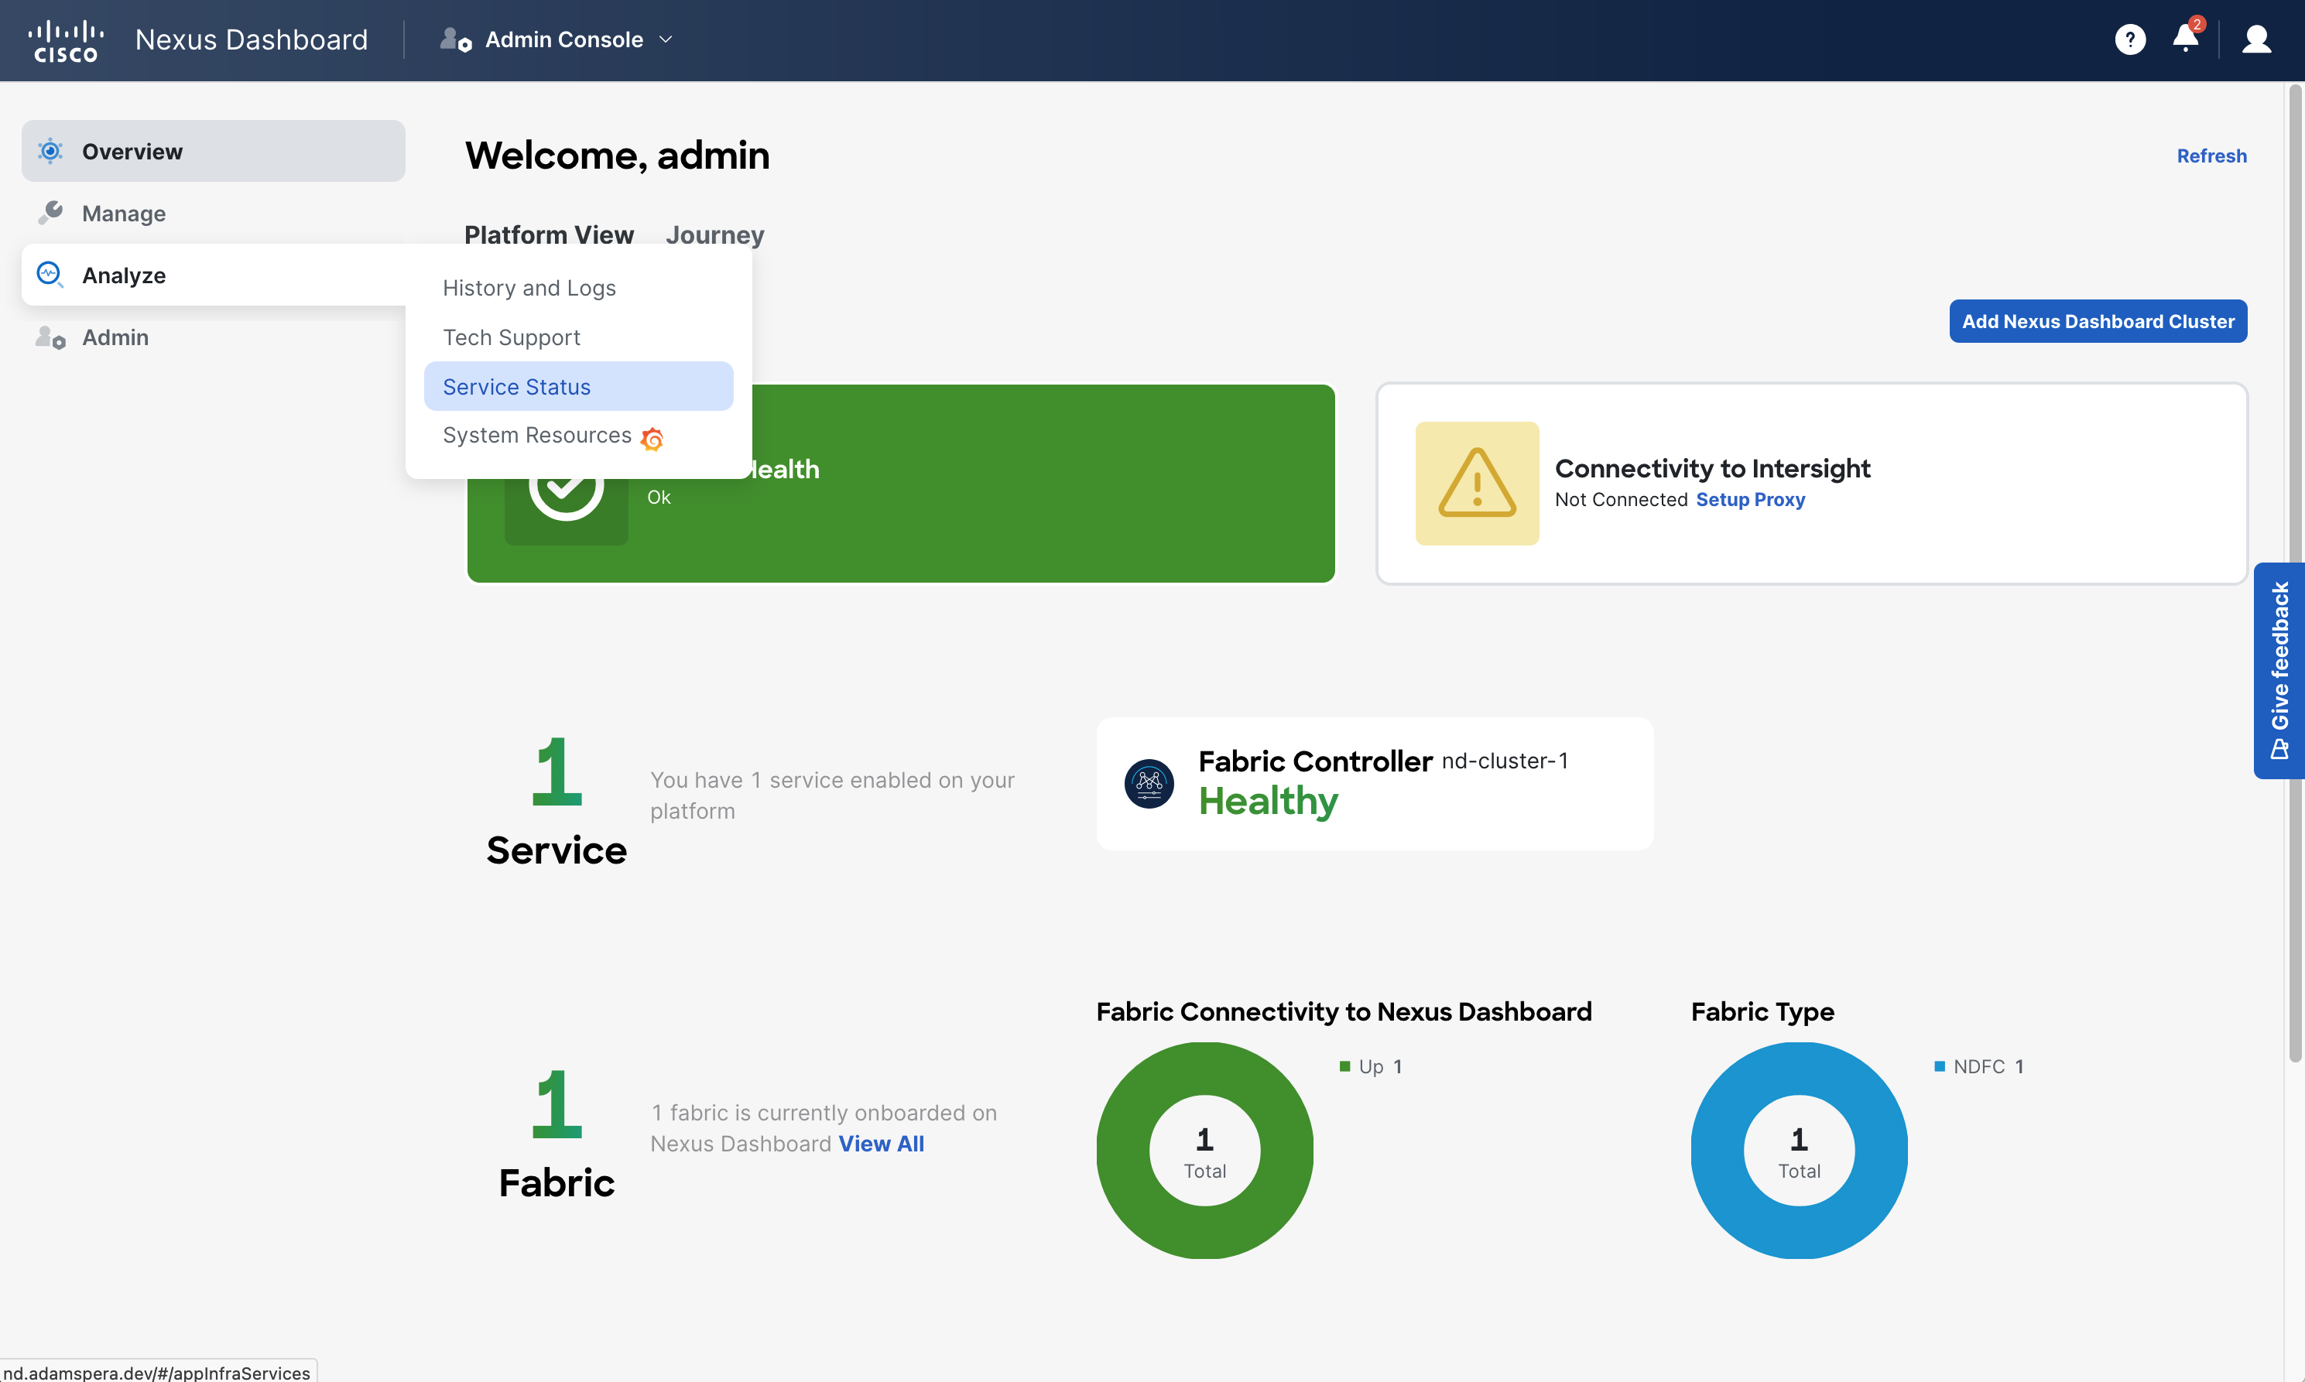Screen dimensions: 2305x1382
Task: Click the green cluster health Ok card
Action: click(x=901, y=484)
